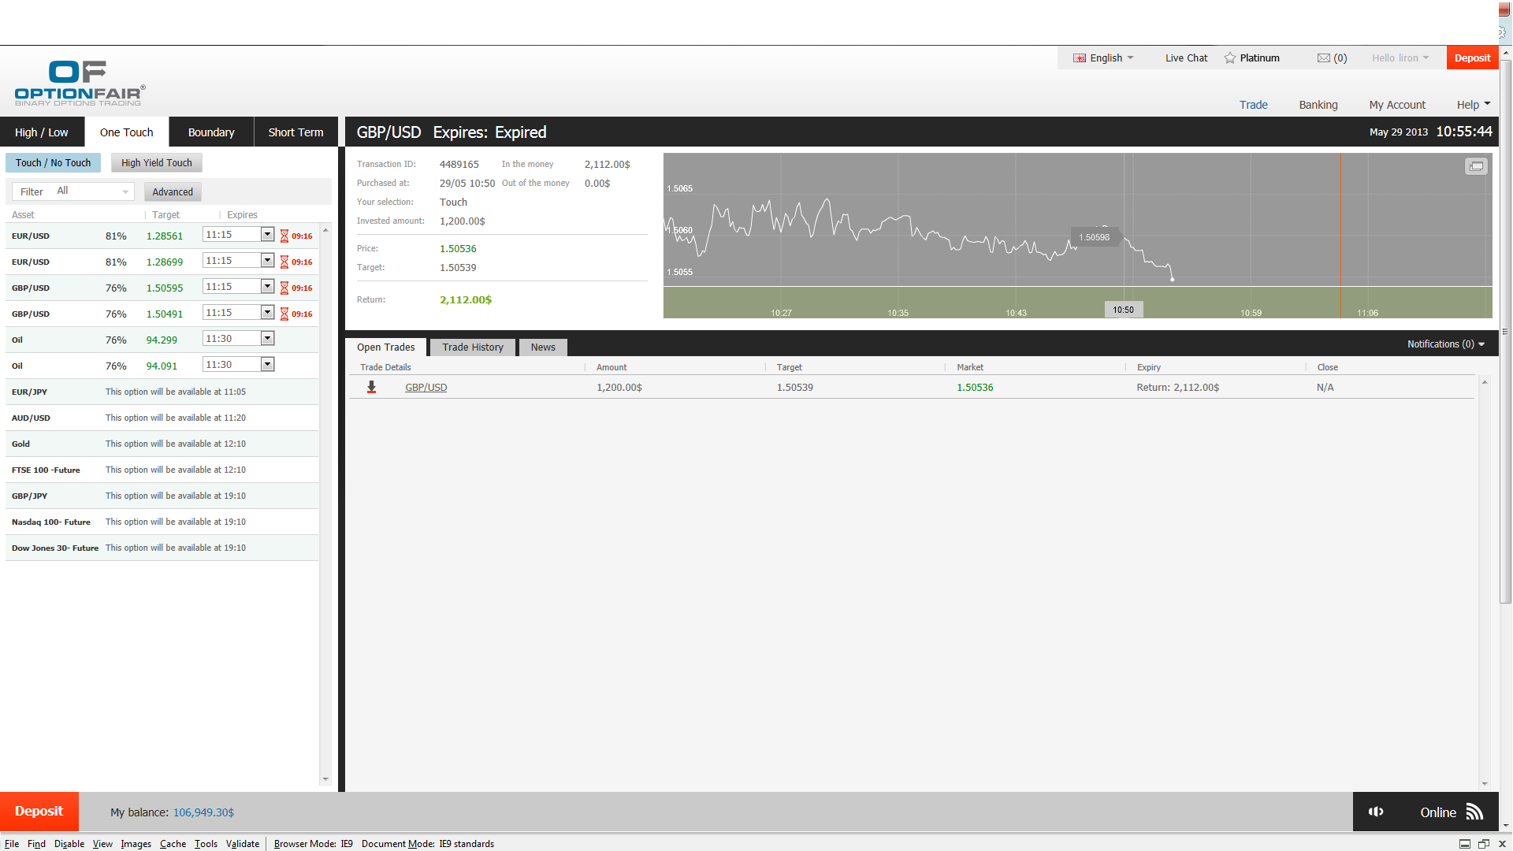Switch to the Trade History tab

[473, 347]
